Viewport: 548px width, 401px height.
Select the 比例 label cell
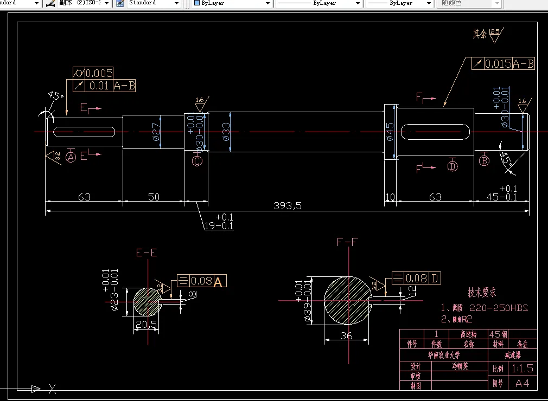498,368
